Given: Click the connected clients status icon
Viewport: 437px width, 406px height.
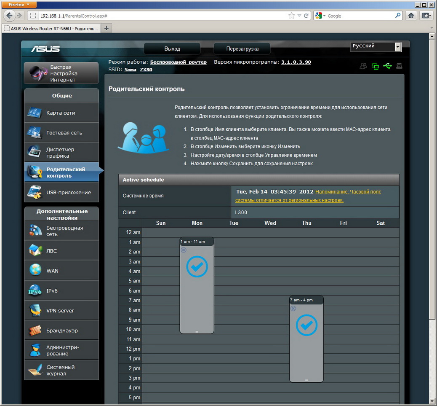Looking at the screenshot, I should click(363, 66).
